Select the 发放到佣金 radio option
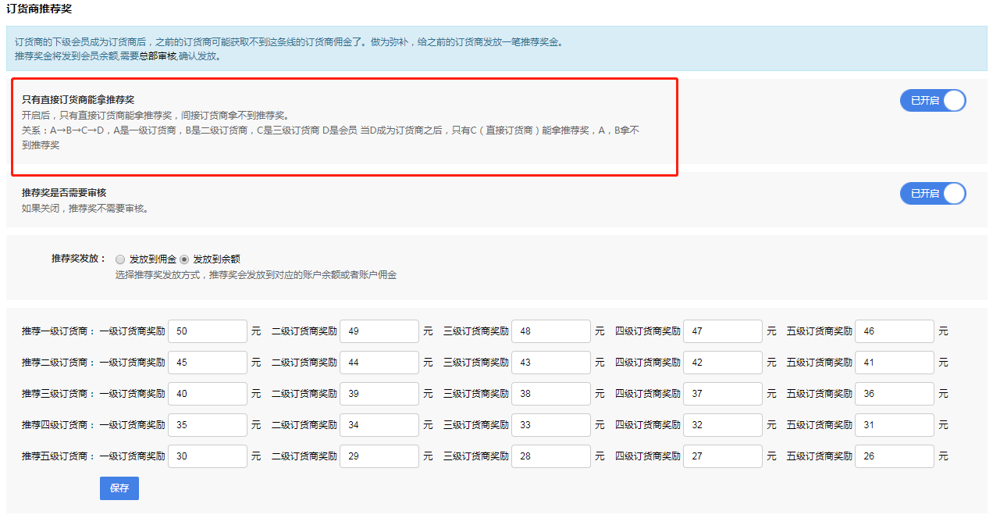The image size is (1000, 529). 120,259
